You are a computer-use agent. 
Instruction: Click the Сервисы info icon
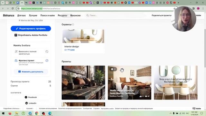coord(73,24)
